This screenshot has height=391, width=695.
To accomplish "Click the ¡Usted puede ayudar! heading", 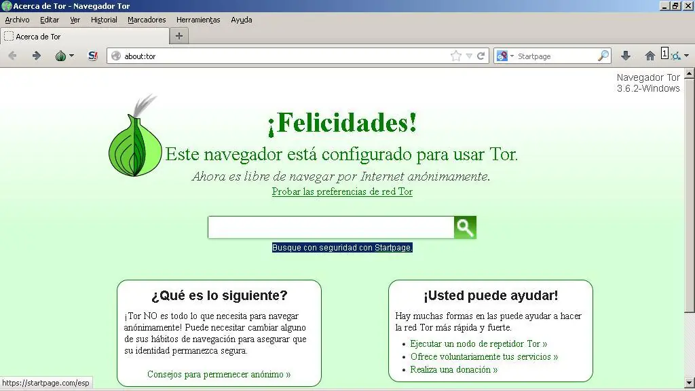I will (x=491, y=295).
